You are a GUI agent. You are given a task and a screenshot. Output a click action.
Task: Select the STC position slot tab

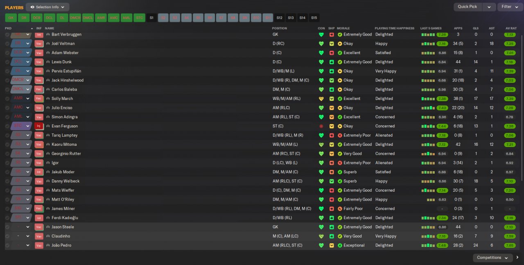140,18
